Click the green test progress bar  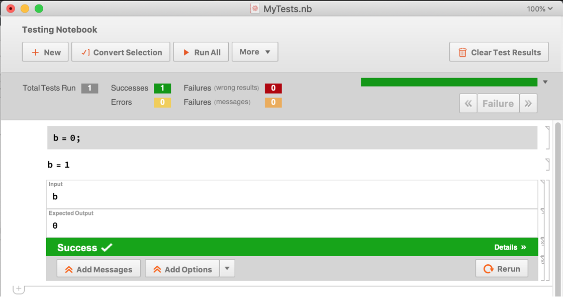click(x=449, y=82)
